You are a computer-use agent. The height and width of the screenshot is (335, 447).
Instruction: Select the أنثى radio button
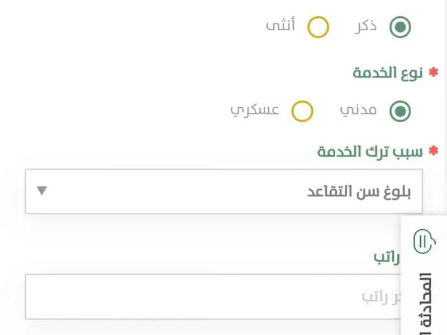[318, 27]
